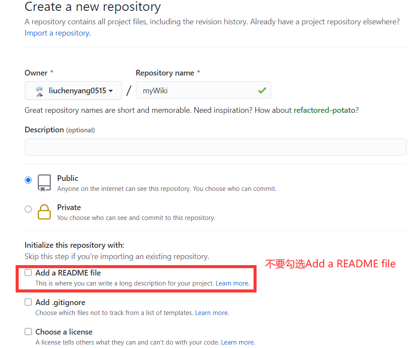Open Import a repository link

[58, 33]
